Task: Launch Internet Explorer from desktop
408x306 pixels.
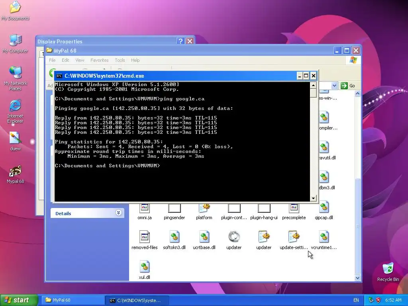Action: [x=15, y=112]
